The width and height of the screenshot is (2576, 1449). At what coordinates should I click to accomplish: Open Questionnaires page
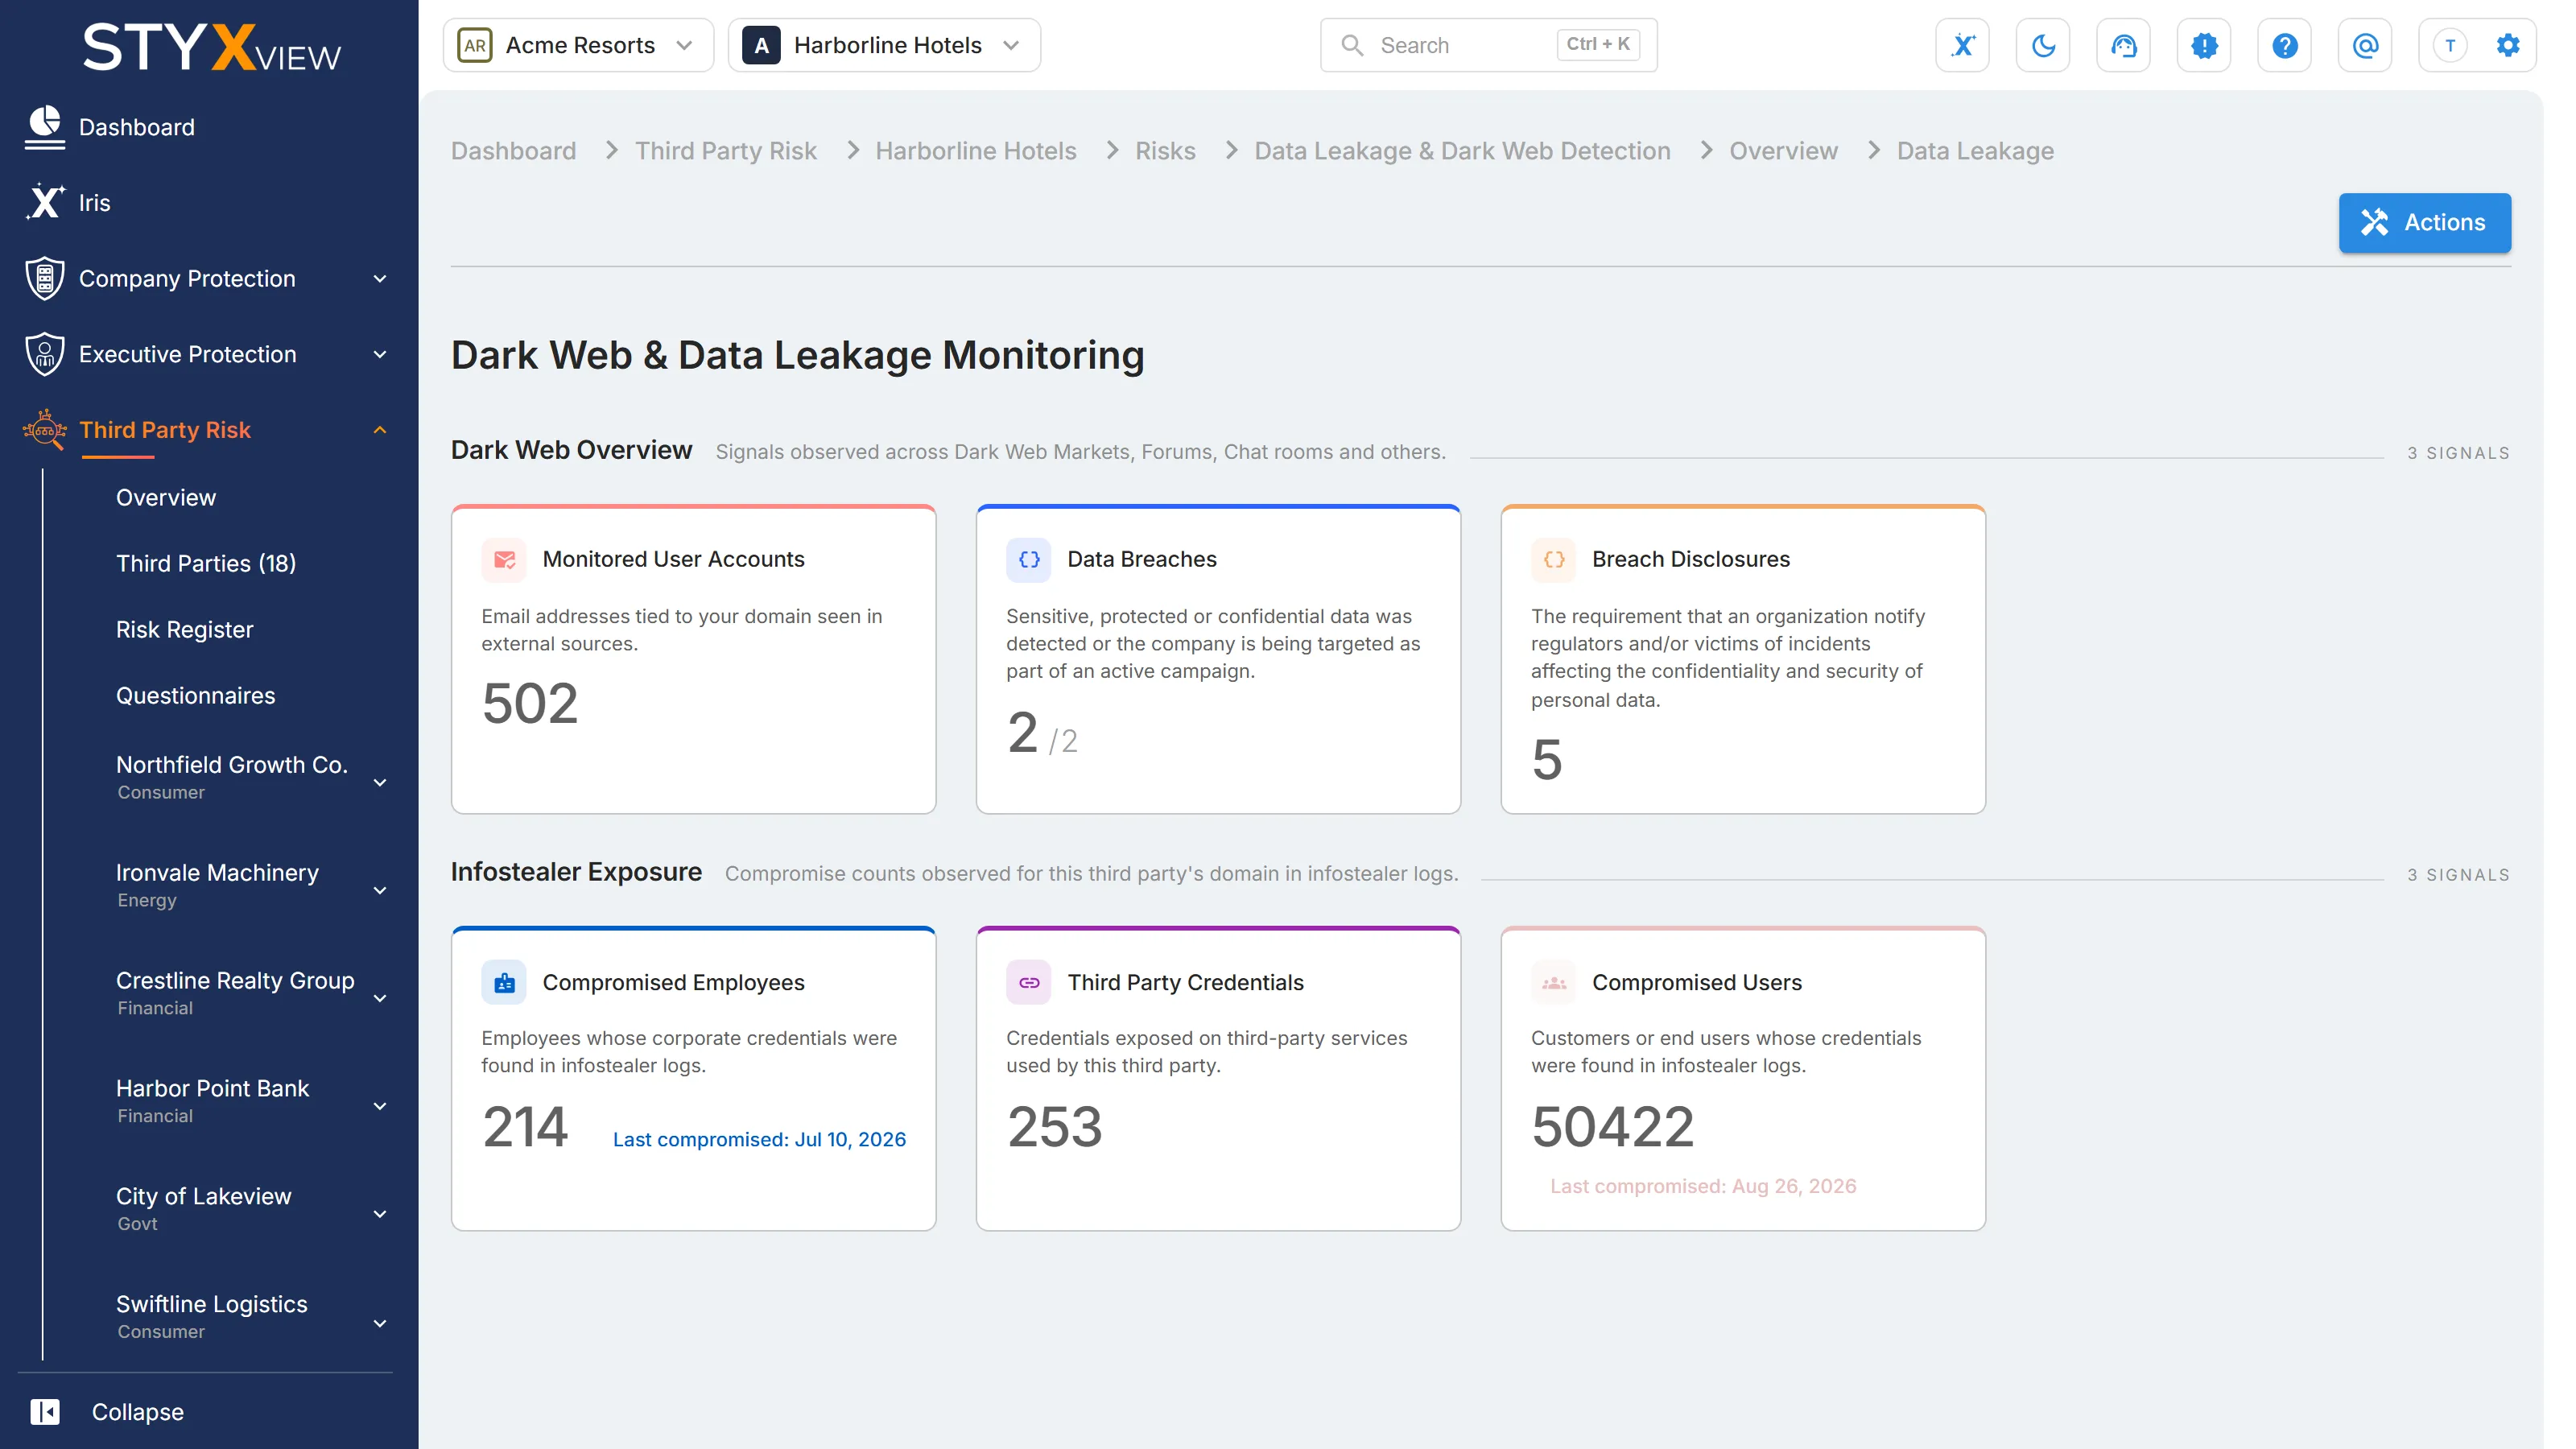pos(195,695)
